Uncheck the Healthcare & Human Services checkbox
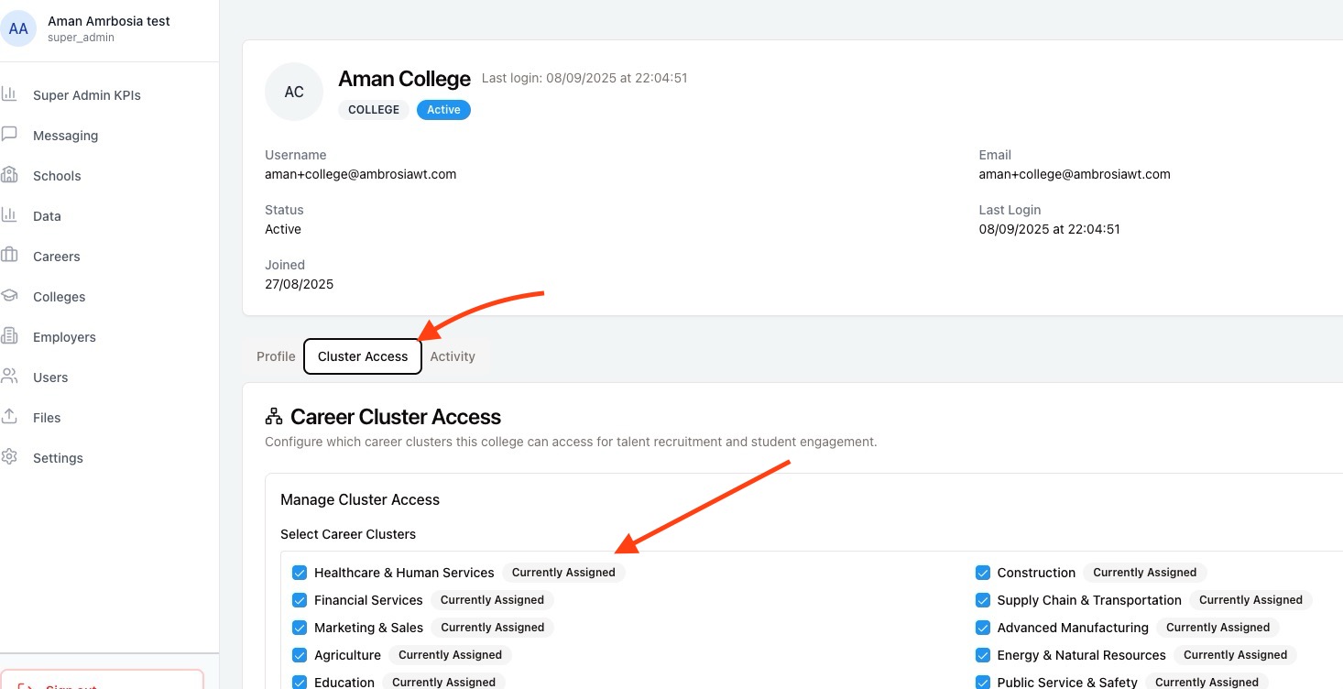This screenshot has height=689, width=1343. 300,573
